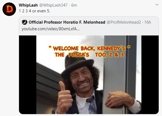The width and height of the screenshot is (162, 116).
Task: Open the WhipLash display name profile
Action: click(x=28, y=5)
